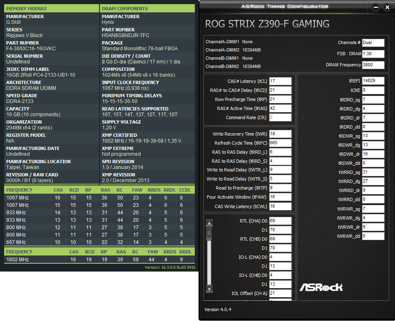Select the tCKE value field

click(373, 90)
